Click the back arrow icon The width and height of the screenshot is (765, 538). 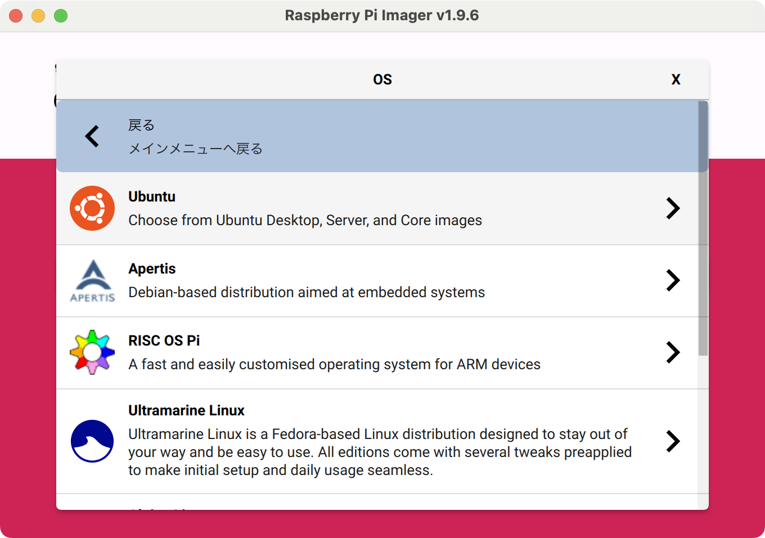92,136
